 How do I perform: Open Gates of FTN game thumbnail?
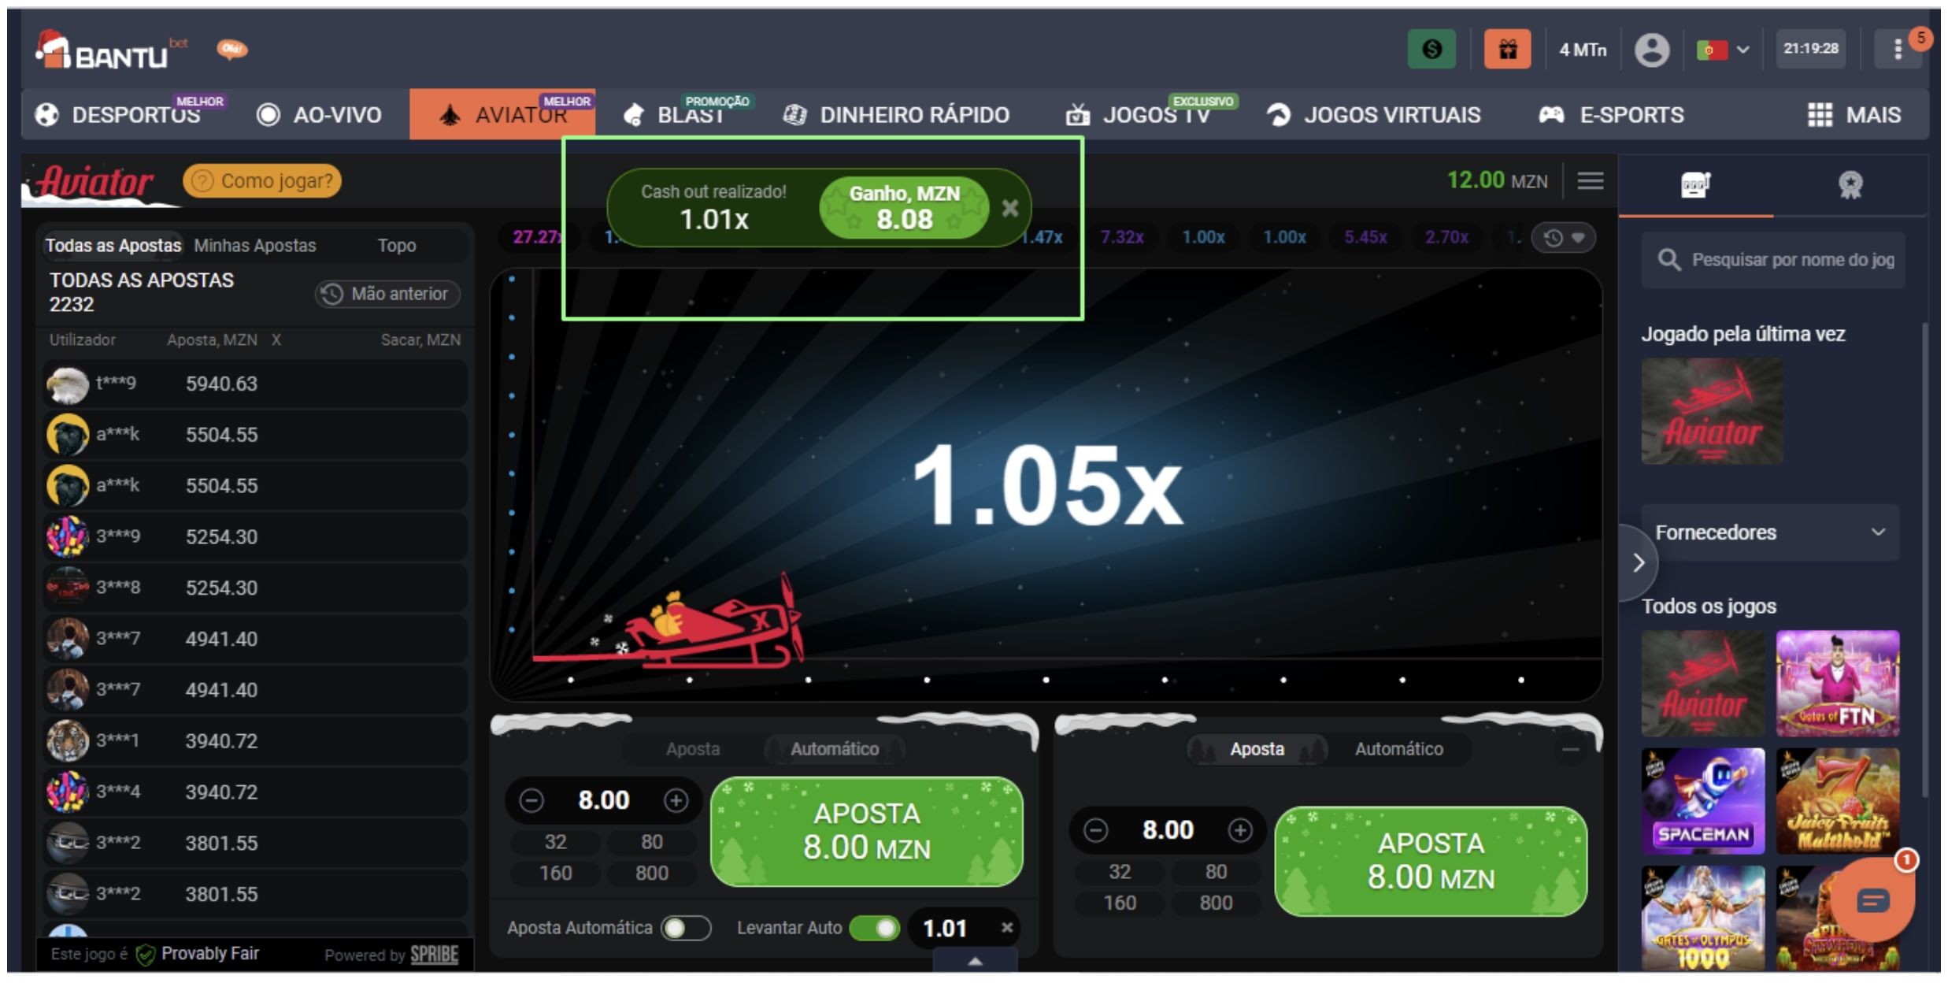point(1837,683)
